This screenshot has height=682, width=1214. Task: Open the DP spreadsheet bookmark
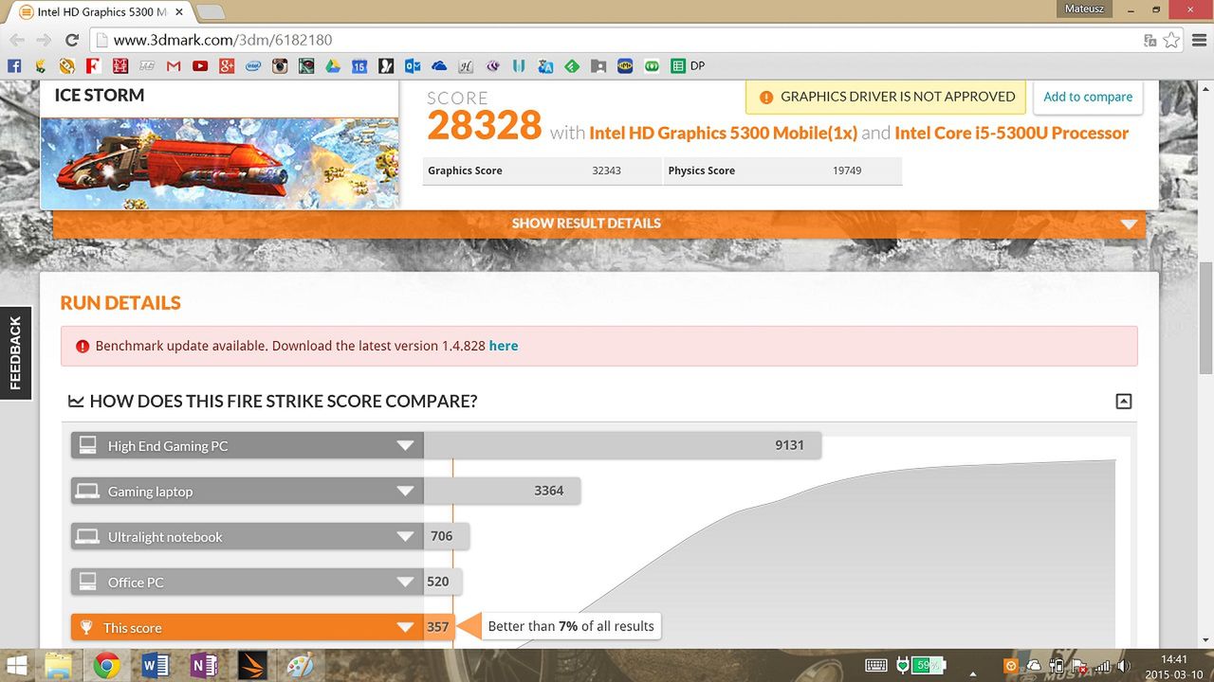click(689, 66)
